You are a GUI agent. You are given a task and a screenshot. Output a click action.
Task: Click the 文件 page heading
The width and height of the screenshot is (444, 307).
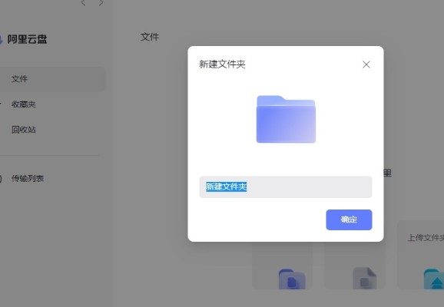click(150, 37)
